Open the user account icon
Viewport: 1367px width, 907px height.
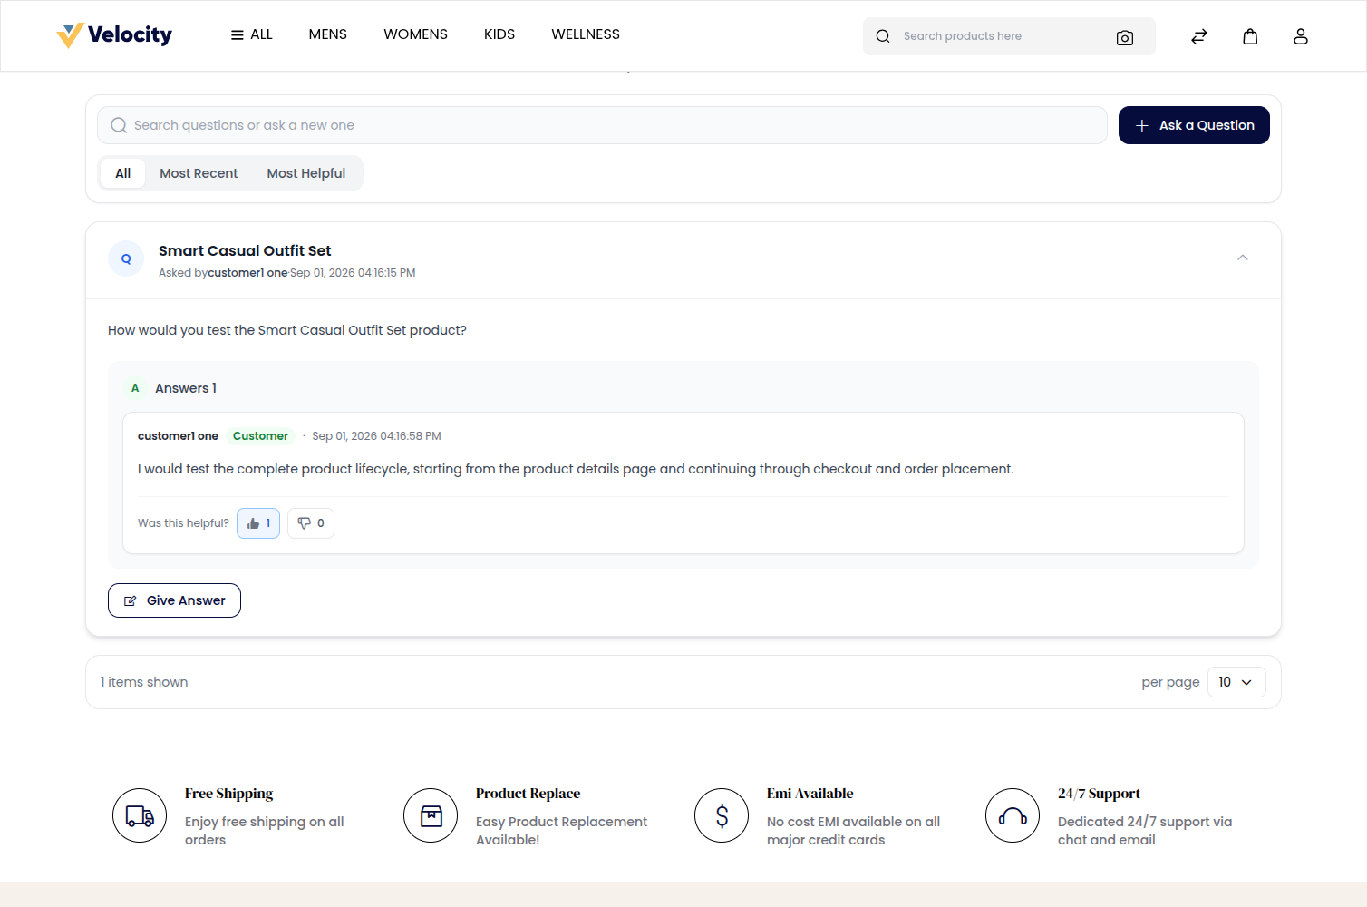coord(1301,36)
